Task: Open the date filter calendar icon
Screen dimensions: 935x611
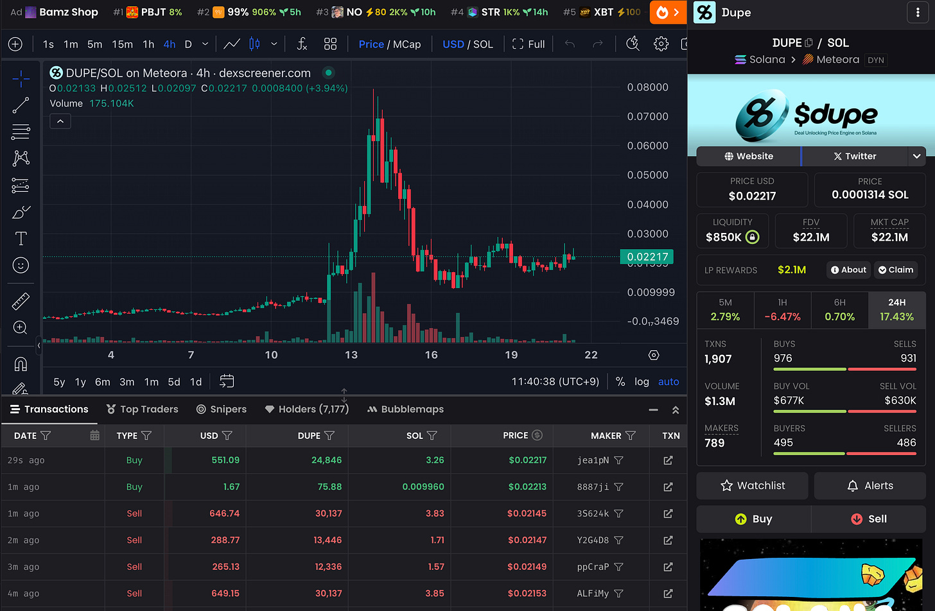Action: click(x=94, y=435)
